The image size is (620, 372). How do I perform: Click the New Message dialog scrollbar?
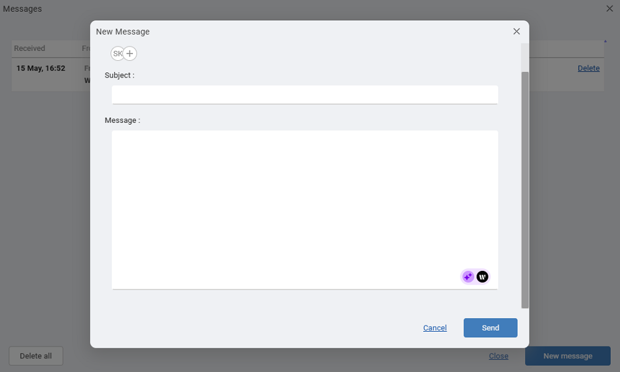coord(525,190)
